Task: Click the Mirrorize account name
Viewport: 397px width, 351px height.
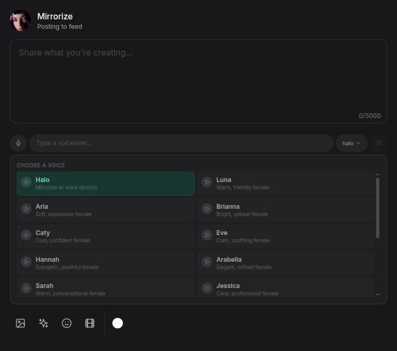Action: tap(55, 16)
